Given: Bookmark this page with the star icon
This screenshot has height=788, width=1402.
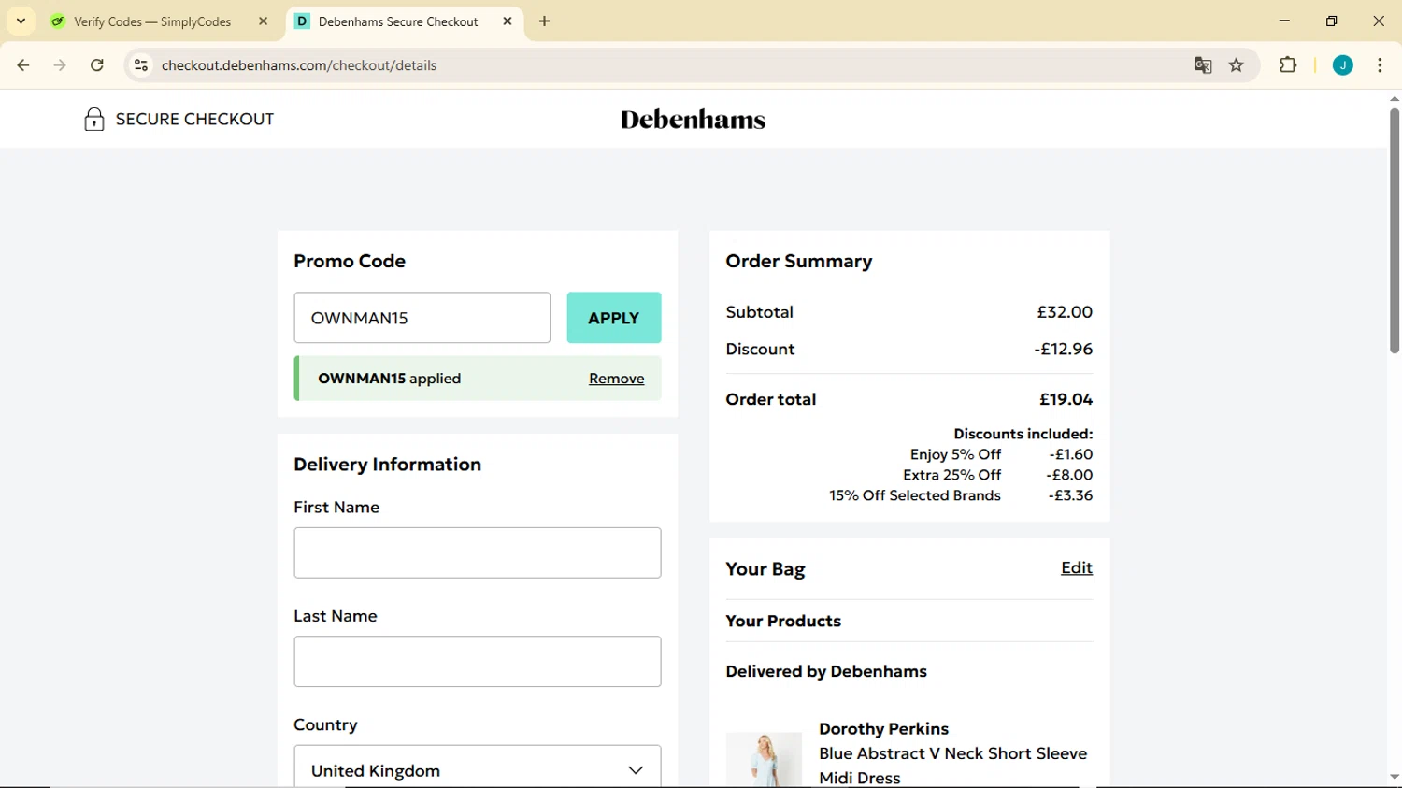Looking at the screenshot, I should 1237,65.
